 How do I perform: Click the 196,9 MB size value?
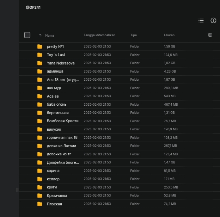click(171, 129)
